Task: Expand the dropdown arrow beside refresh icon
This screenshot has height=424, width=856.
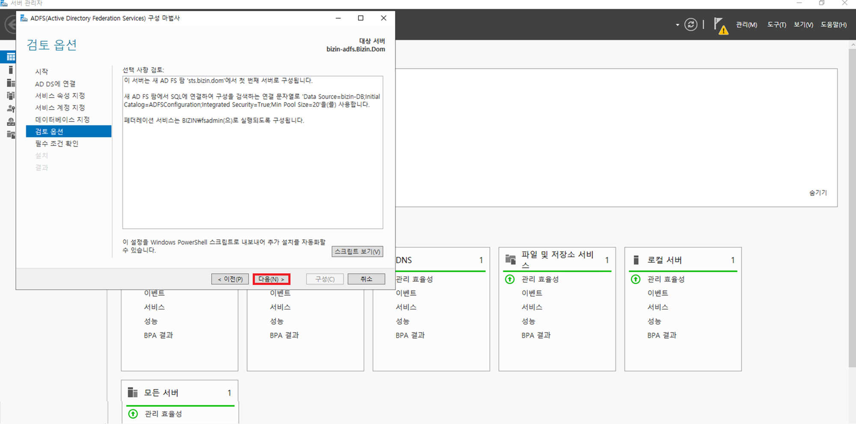Action: [678, 25]
